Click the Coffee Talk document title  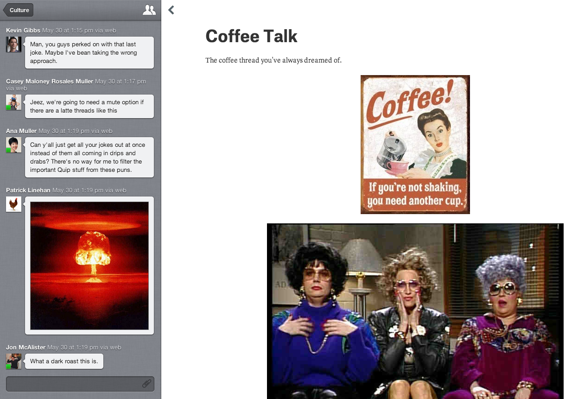(x=251, y=36)
